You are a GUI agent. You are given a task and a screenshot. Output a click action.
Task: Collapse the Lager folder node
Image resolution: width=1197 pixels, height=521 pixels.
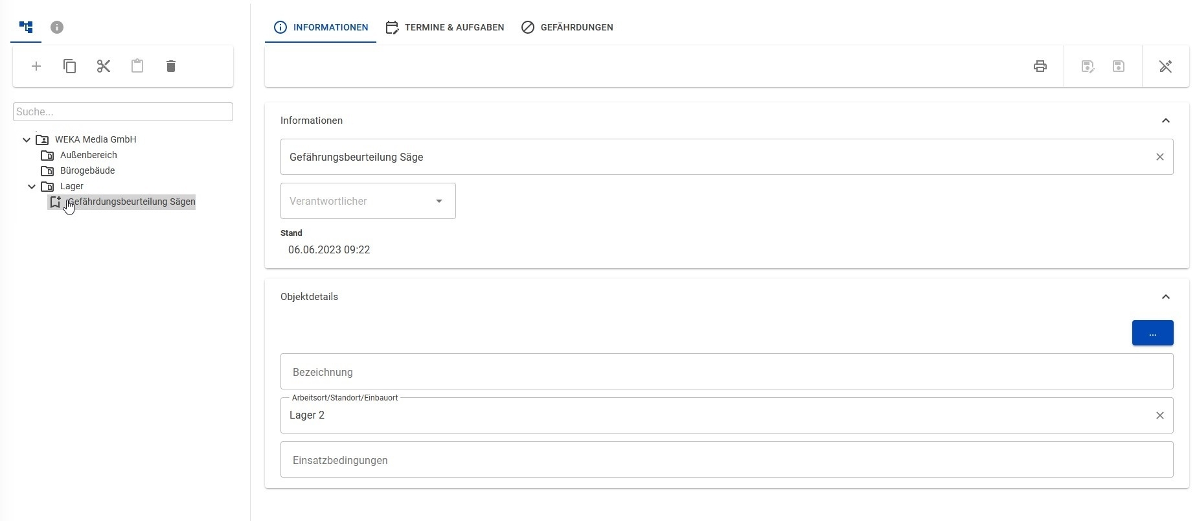point(32,187)
